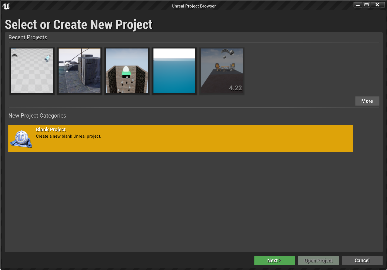
Task: Click the Blank Project Unreal icon
Action: [21, 139]
